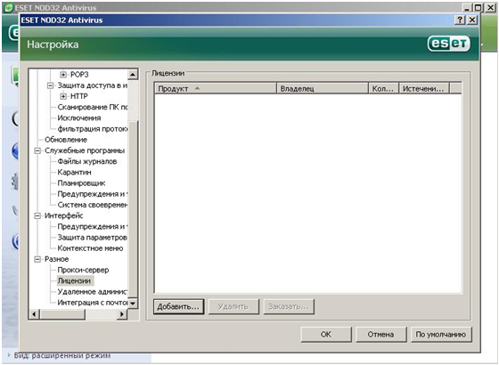The height and width of the screenshot is (365, 499).
Task: Close the Настройка dialog window
Action: click(472, 20)
